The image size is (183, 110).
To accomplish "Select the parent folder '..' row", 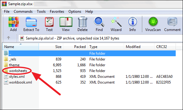I will [x=92, y=53].
